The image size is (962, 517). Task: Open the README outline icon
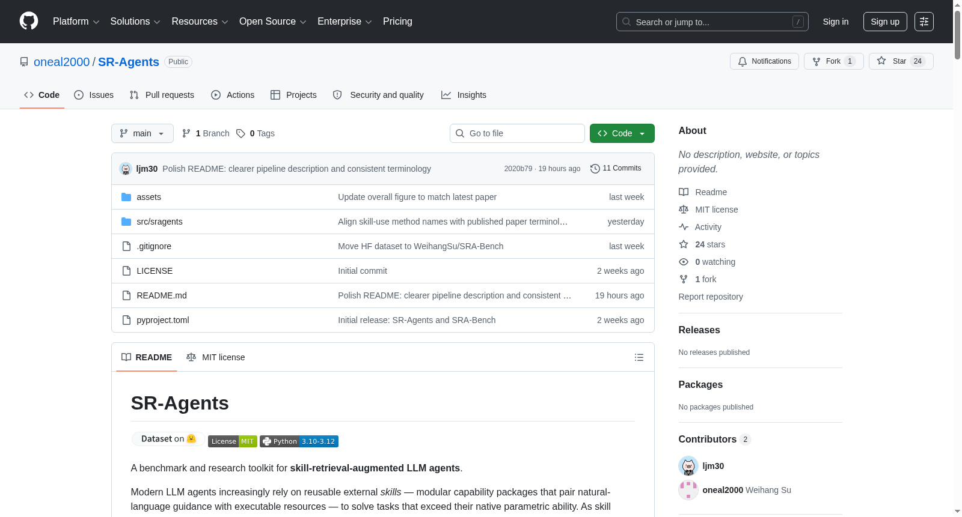click(639, 357)
